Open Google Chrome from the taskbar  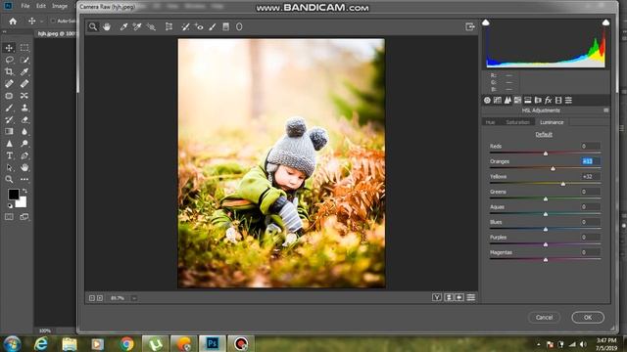click(x=126, y=343)
